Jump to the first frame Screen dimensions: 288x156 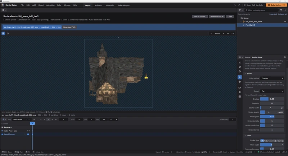pyautogui.click(x=41, y=119)
